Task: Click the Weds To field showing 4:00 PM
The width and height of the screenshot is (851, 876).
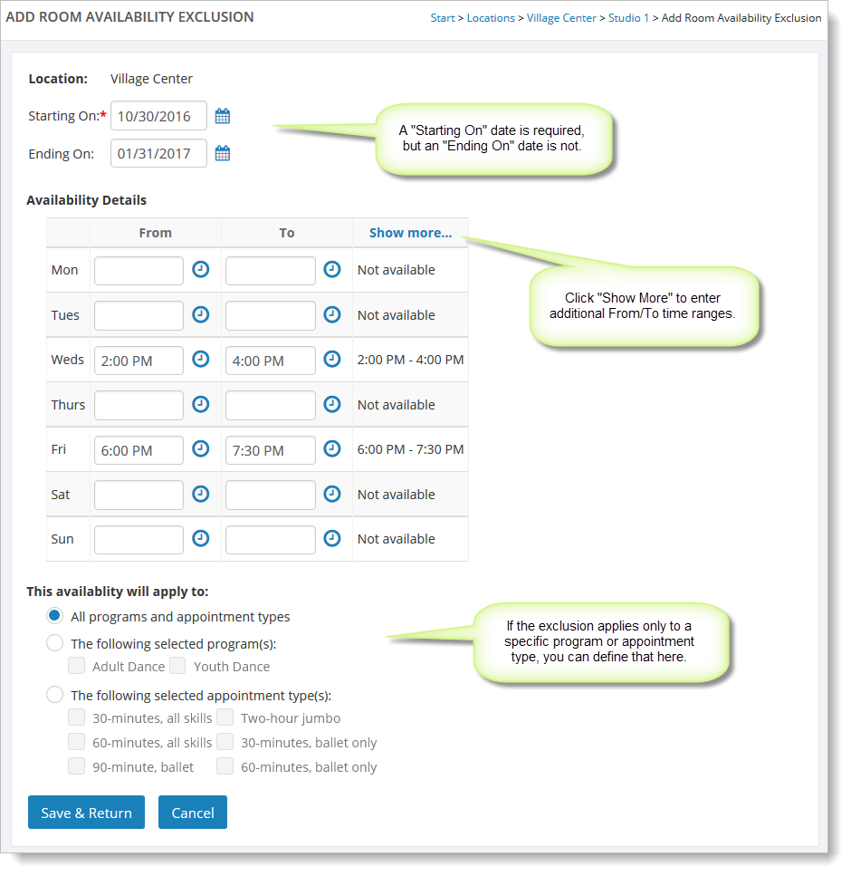Action: pos(271,361)
